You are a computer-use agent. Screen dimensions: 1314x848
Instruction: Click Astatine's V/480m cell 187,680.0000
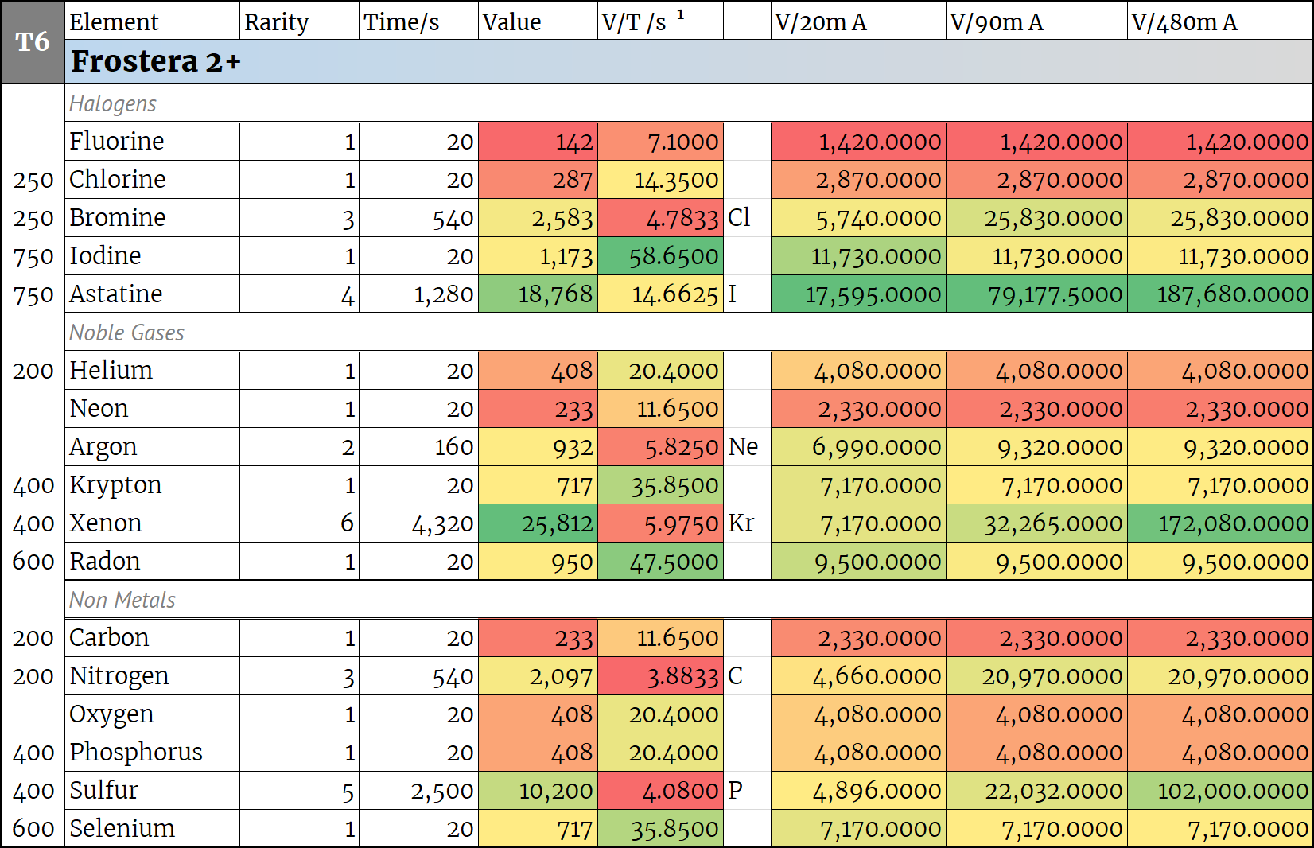point(1220,294)
